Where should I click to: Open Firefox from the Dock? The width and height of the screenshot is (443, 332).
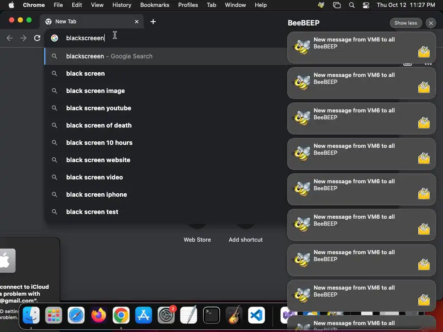click(99, 315)
